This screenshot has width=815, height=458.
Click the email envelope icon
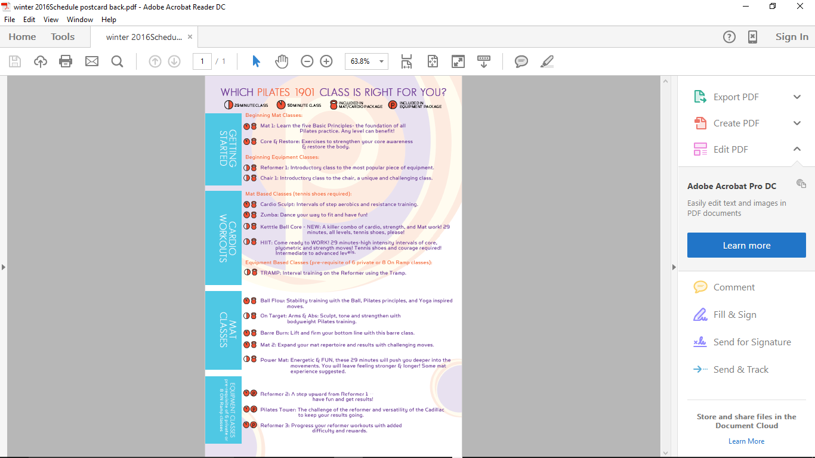[x=92, y=61]
